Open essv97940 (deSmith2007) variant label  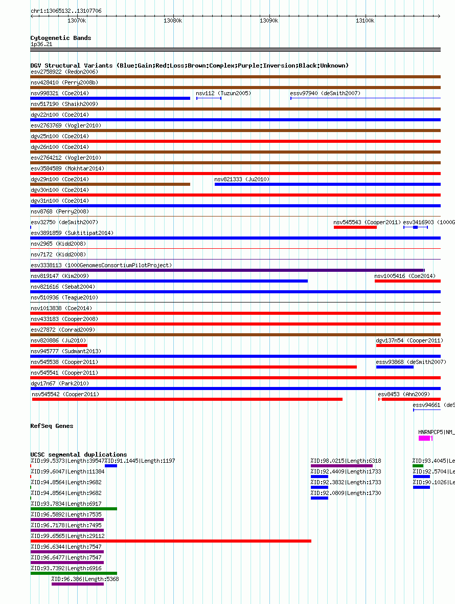[x=325, y=93]
